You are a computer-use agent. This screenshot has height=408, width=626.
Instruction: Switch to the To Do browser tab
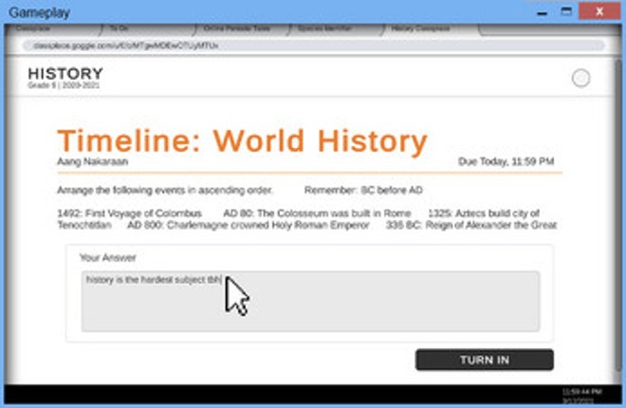click(148, 28)
